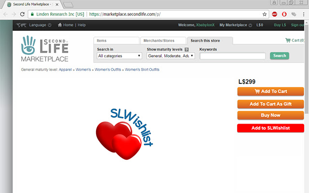Click the browser address bar URL
The image size is (309, 193).
(125, 14)
